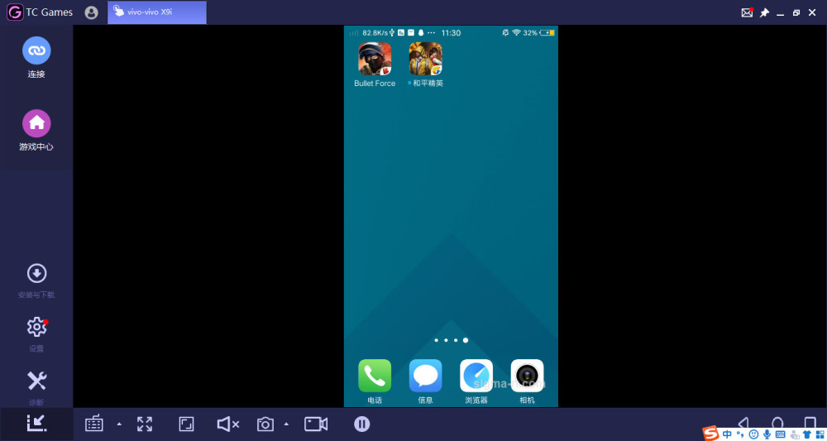Open 安装与下载 install and download
The image size is (827, 441).
(36, 274)
